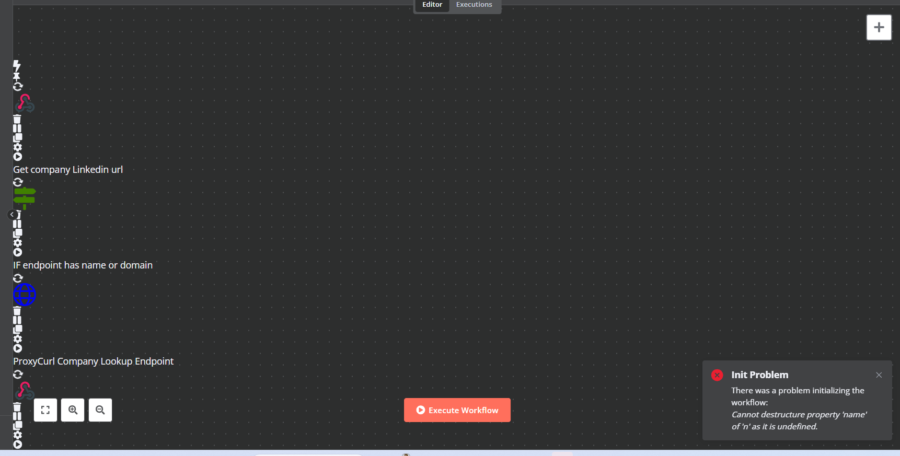The image size is (900, 456).
Task: Collapse the left sidebar with the chevron
Action: pyautogui.click(x=12, y=215)
